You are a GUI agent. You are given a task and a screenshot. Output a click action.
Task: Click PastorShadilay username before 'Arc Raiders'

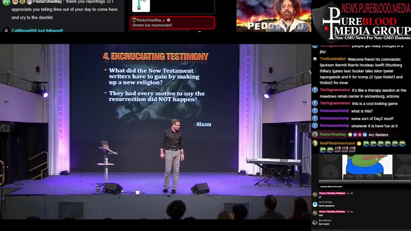(333, 134)
